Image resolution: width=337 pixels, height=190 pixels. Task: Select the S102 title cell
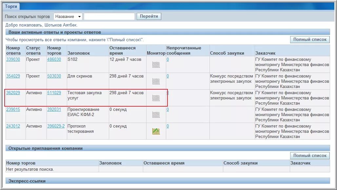(88, 64)
